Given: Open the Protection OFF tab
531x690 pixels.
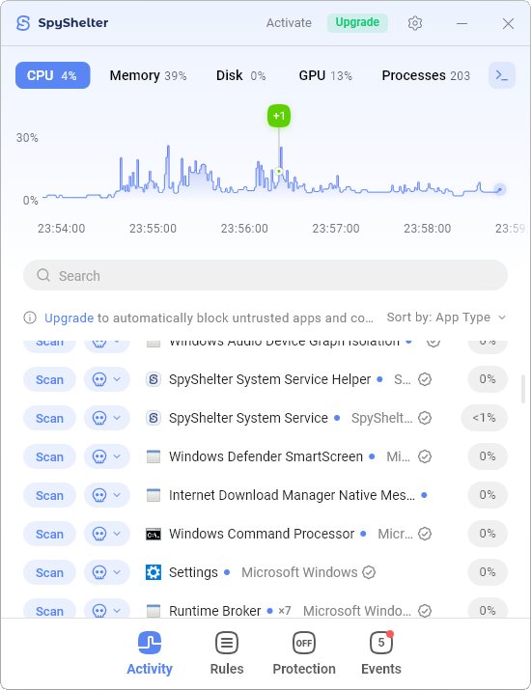Looking at the screenshot, I should coord(304,653).
